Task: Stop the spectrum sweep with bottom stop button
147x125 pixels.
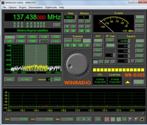Action: (84, 119)
